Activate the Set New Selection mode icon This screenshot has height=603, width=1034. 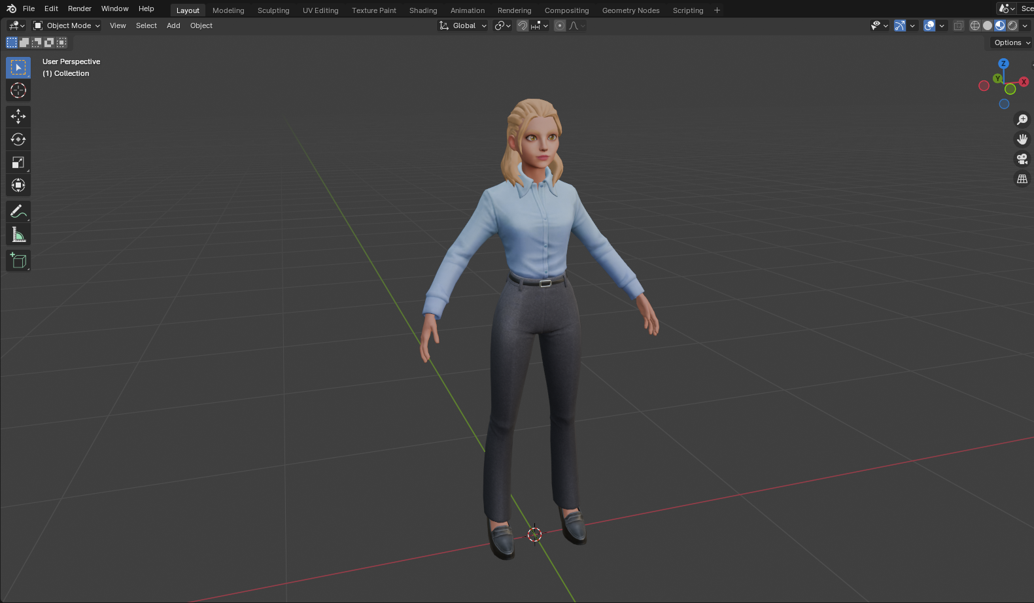pyautogui.click(x=12, y=43)
